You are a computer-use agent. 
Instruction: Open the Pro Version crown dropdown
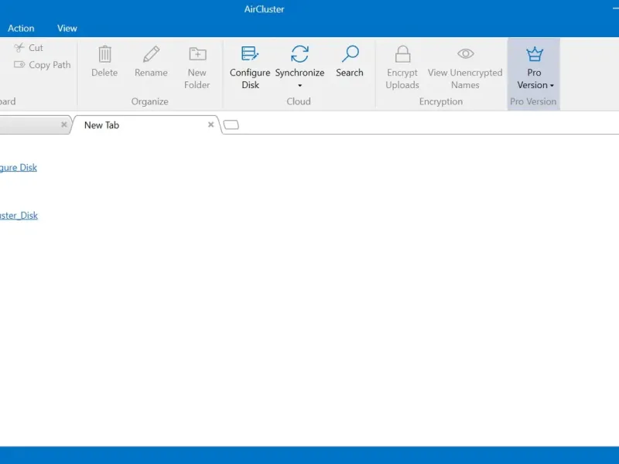(534, 68)
